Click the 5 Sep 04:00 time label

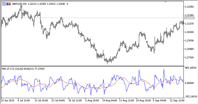click(x=160, y=101)
